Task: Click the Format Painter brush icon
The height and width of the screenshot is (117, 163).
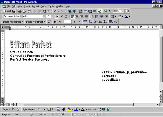Action: 49,11
